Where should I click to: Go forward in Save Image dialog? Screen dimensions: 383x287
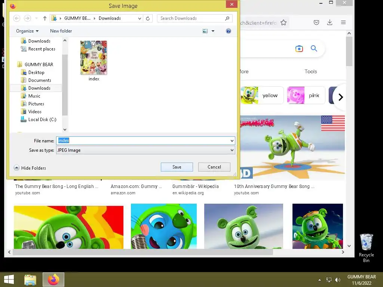click(27, 18)
